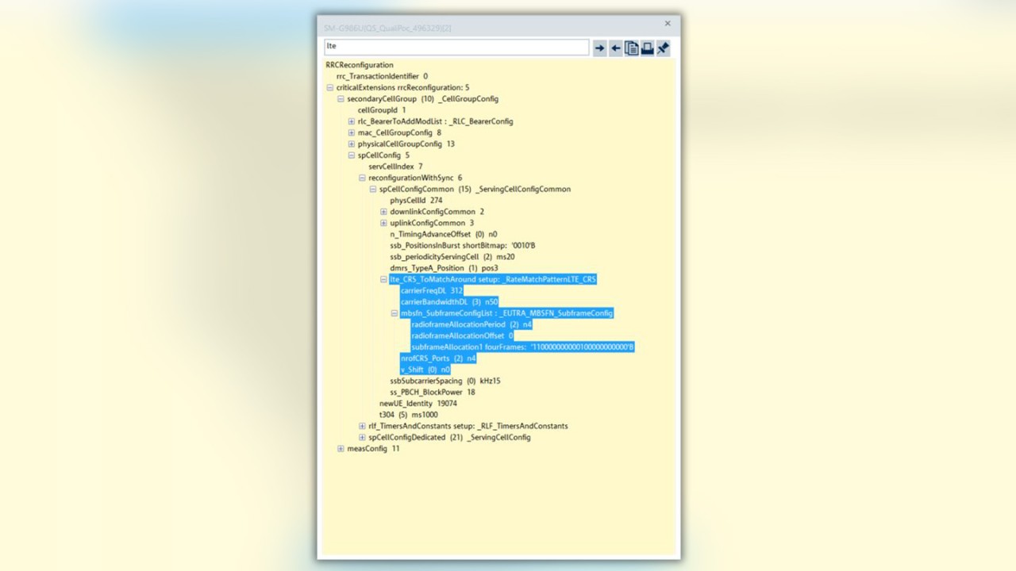The width and height of the screenshot is (1016, 571).
Task: Collapse the secondaryCellGroup node
Action: (x=341, y=99)
